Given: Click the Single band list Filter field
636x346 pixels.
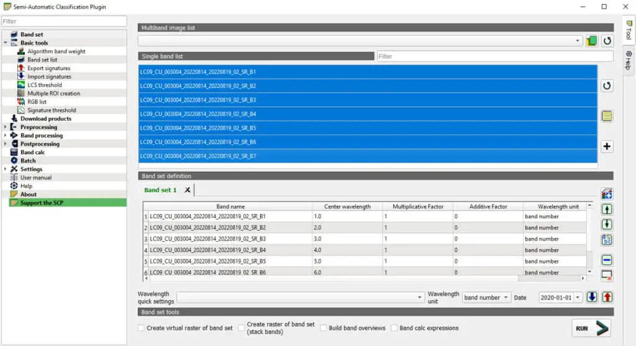Looking at the screenshot, I should [495, 56].
